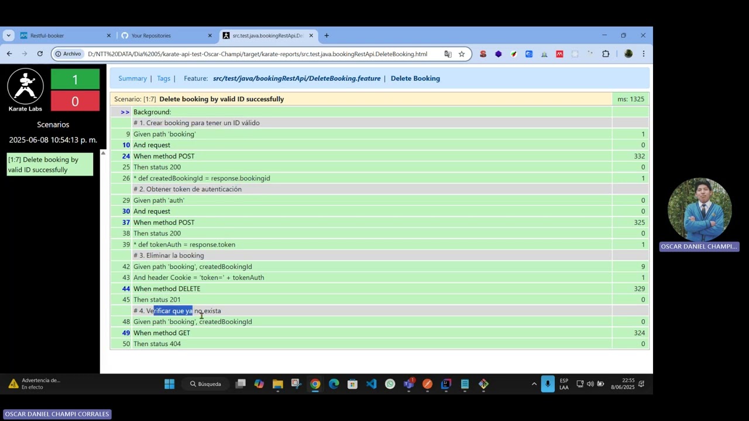Open Google Chrome from the taskbar

tap(315, 384)
